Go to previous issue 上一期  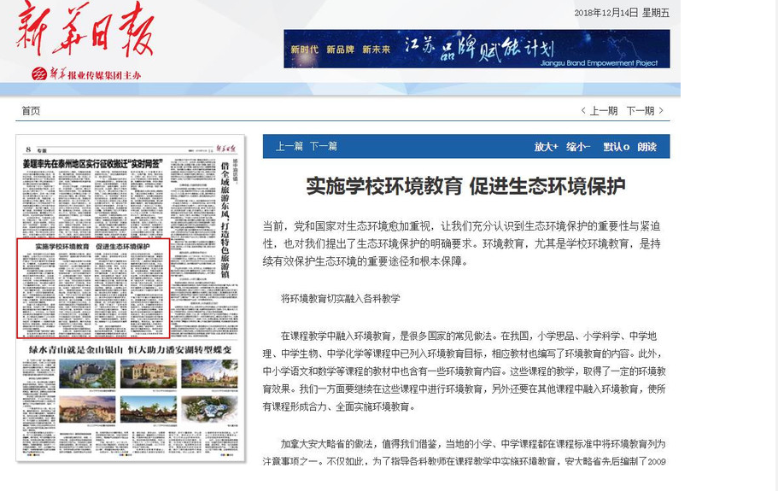coord(600,111)
